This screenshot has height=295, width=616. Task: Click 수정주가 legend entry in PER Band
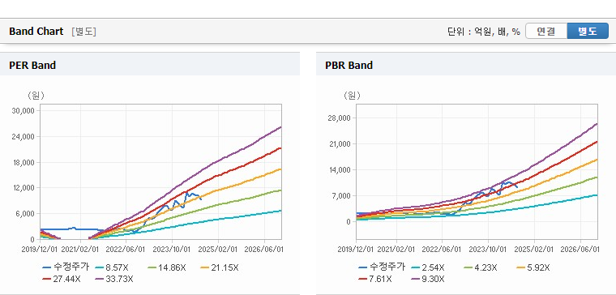66,267
